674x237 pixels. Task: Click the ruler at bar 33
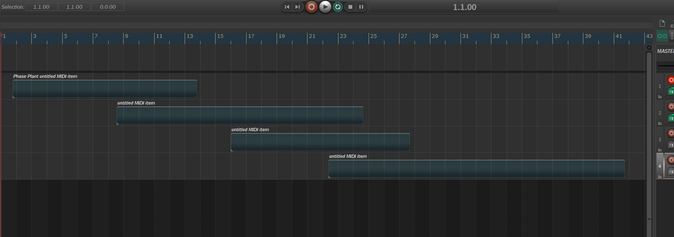pos(496,36)
